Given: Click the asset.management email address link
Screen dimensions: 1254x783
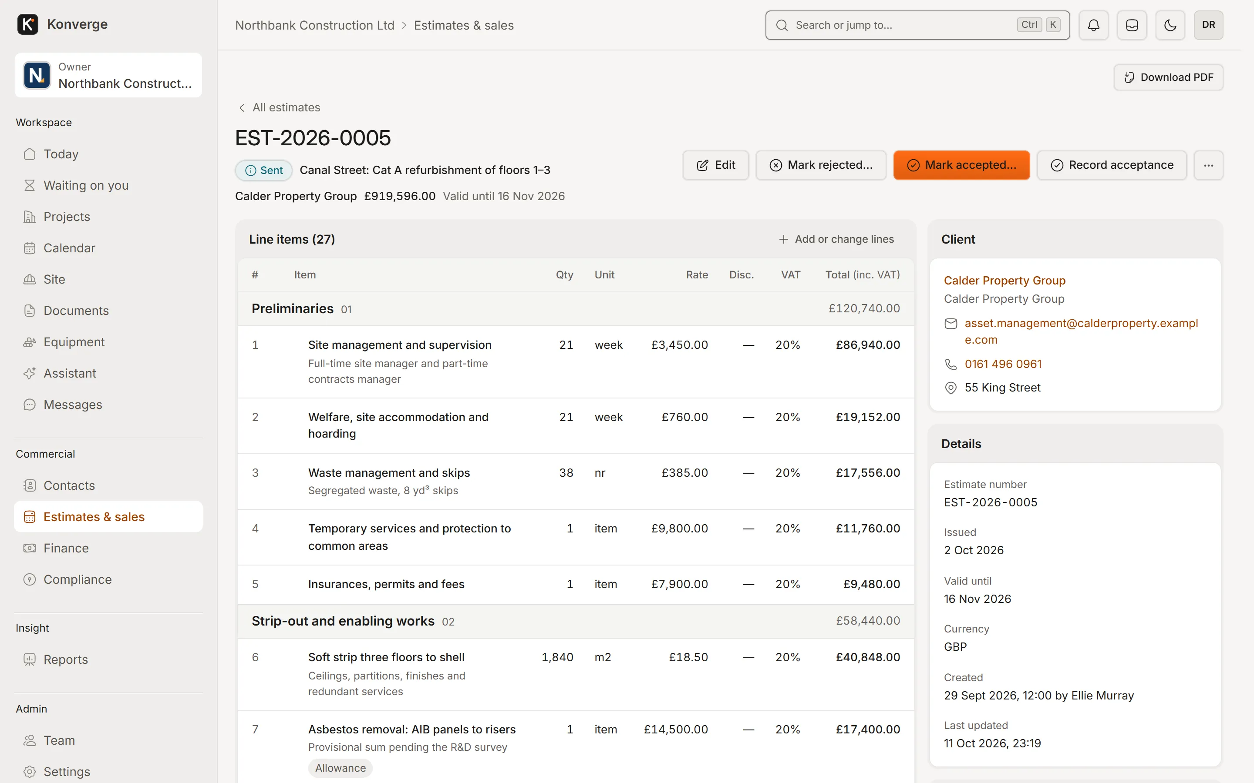Looking at the screenshot, I should point(1081,331).
